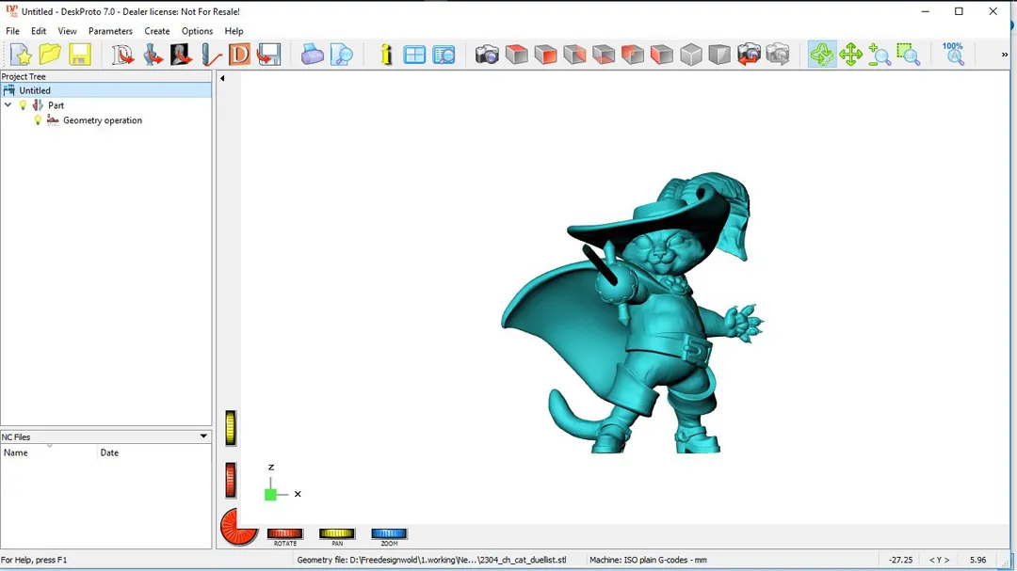Click the red circular rotation dial
Image resolution: width=1017 pixels, height=571 pixels.
click(x=238, y=526)
